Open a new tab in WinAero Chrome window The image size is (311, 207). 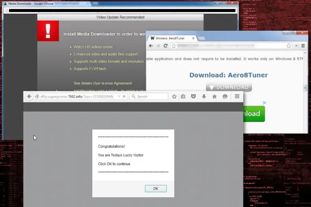click(x=202, y=38)
